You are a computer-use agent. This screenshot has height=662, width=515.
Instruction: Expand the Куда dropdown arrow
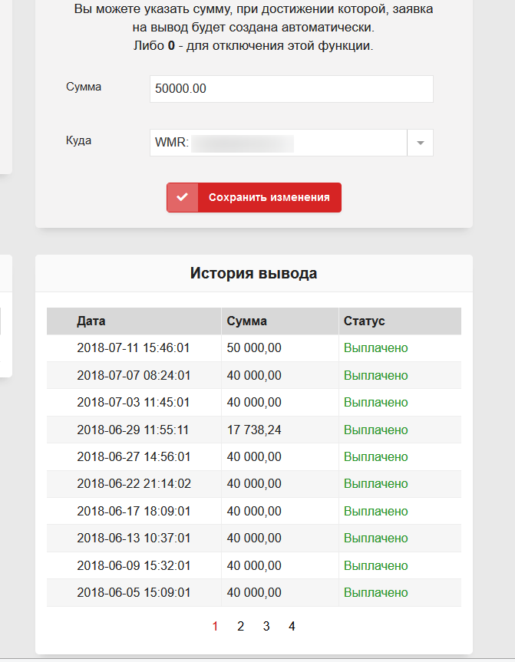point(420,143)
